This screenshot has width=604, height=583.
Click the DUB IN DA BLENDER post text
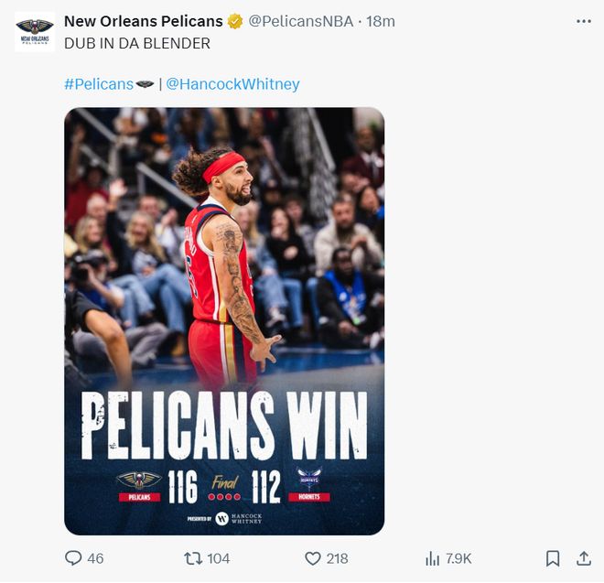pyautogui.click(x=137, y=43)
